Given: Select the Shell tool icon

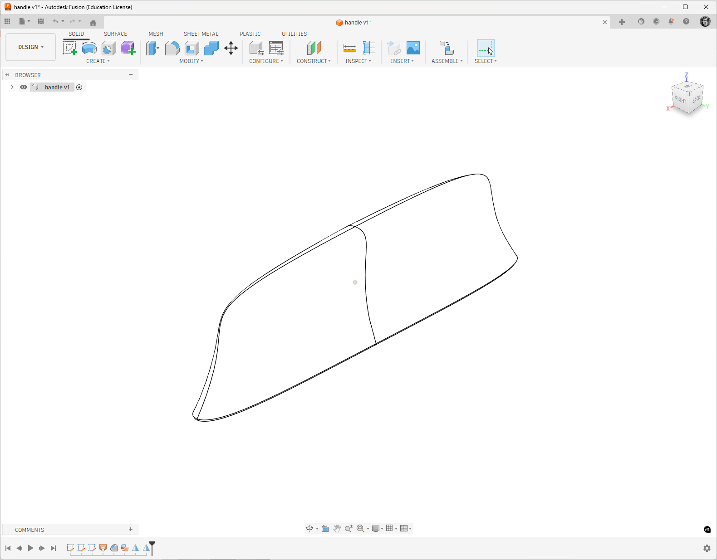Looking at the screenshot, I should point(192,48).
